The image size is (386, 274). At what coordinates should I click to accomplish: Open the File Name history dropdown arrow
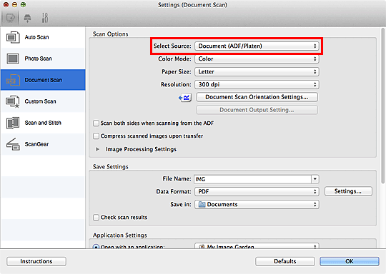[315, 179]
